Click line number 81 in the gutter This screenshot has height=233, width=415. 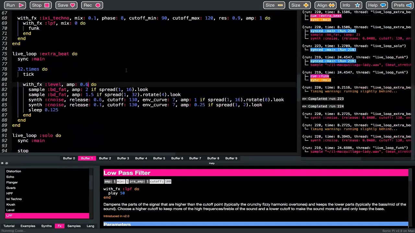pyautogui.click(x=4, y=84)
